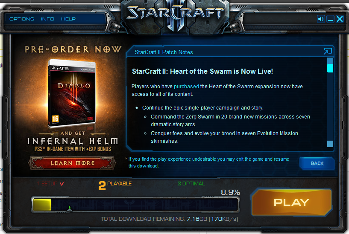Mute the launcher sound speaker icon
349x234 pixels.
pos(321,19)
